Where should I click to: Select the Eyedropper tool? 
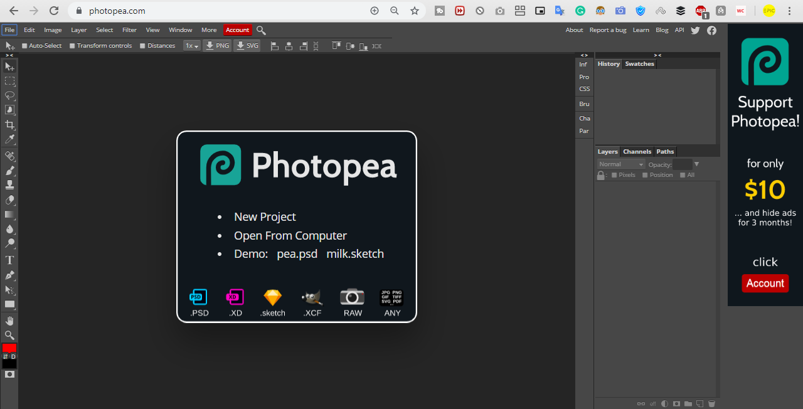pyautogui.click(x=9, y=139)
